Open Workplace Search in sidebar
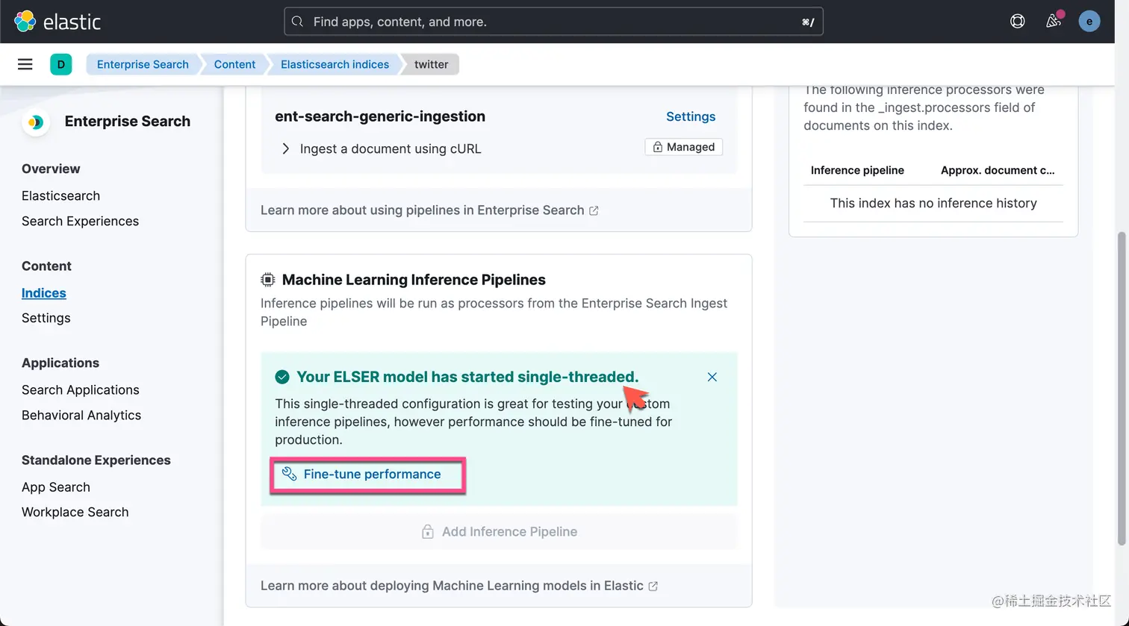This screenshot has width=1129, height=626. (75, 512)
